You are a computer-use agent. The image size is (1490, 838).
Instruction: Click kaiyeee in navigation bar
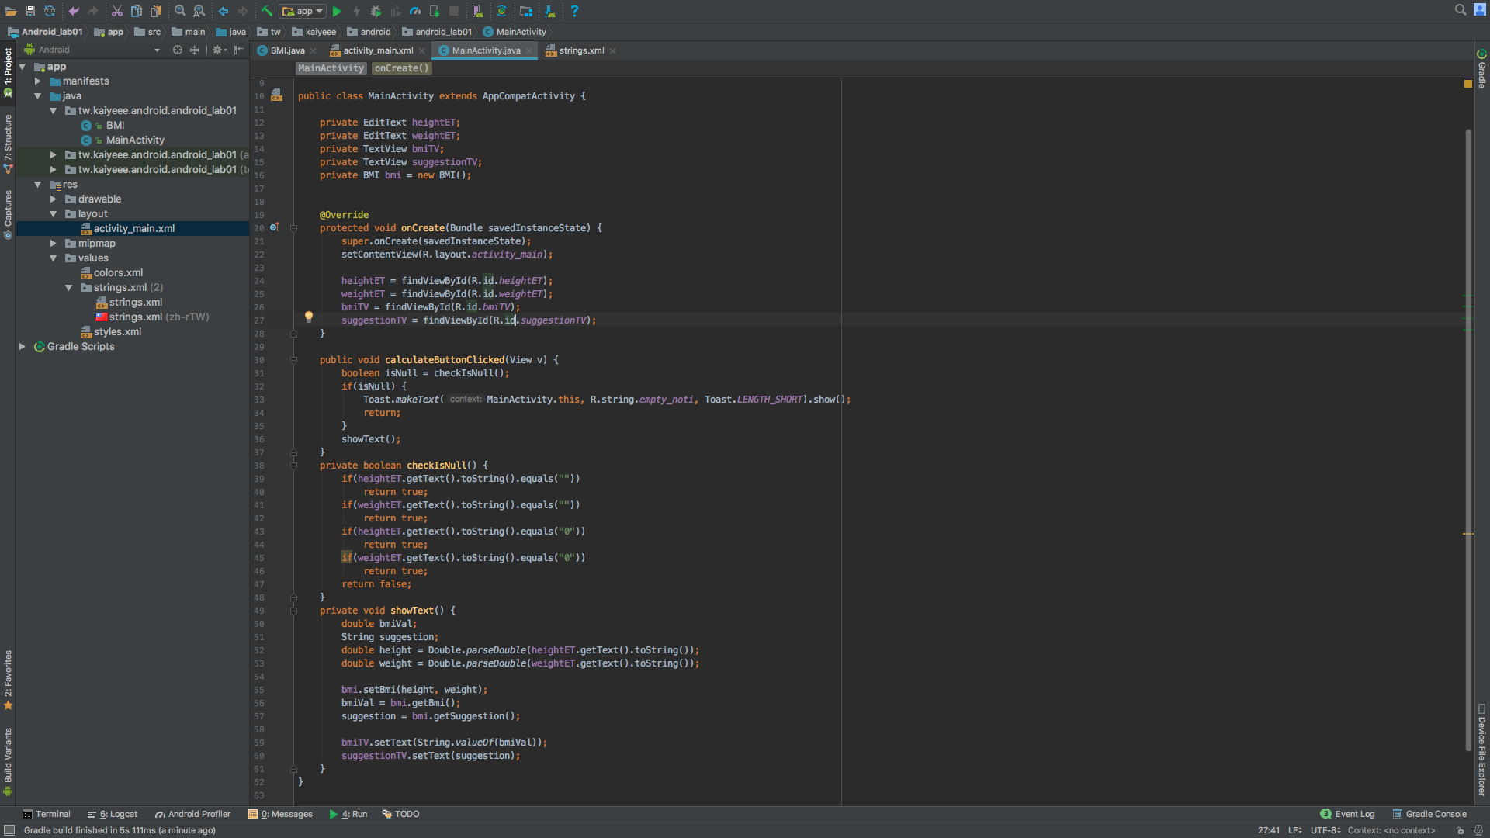point(314,32)
